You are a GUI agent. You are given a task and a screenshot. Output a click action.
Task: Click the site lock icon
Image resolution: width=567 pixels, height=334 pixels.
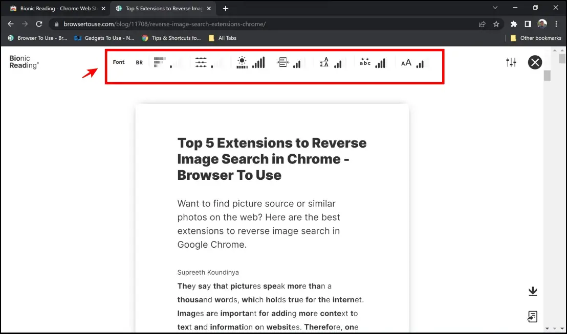coord(56,24)
